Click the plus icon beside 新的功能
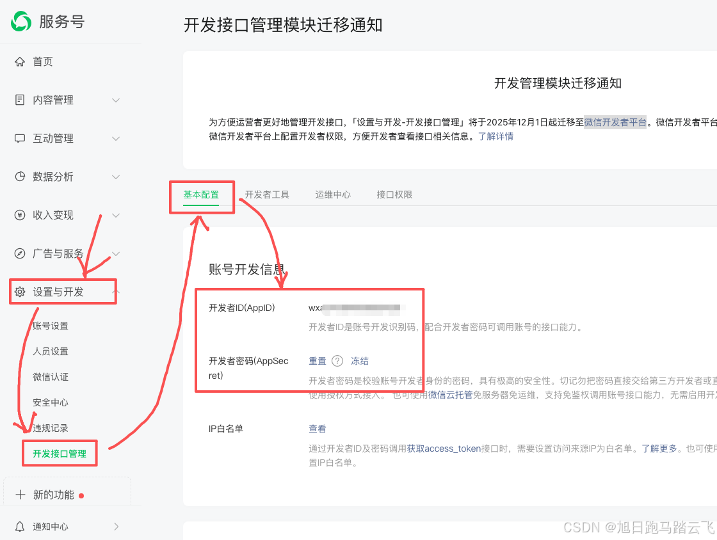Screen dimensions: 717x540 20,495
